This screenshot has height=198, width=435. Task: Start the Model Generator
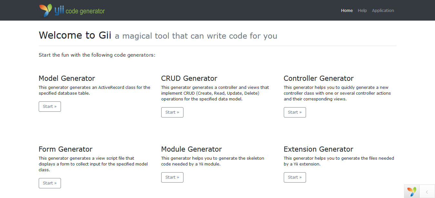click(50, 107)
